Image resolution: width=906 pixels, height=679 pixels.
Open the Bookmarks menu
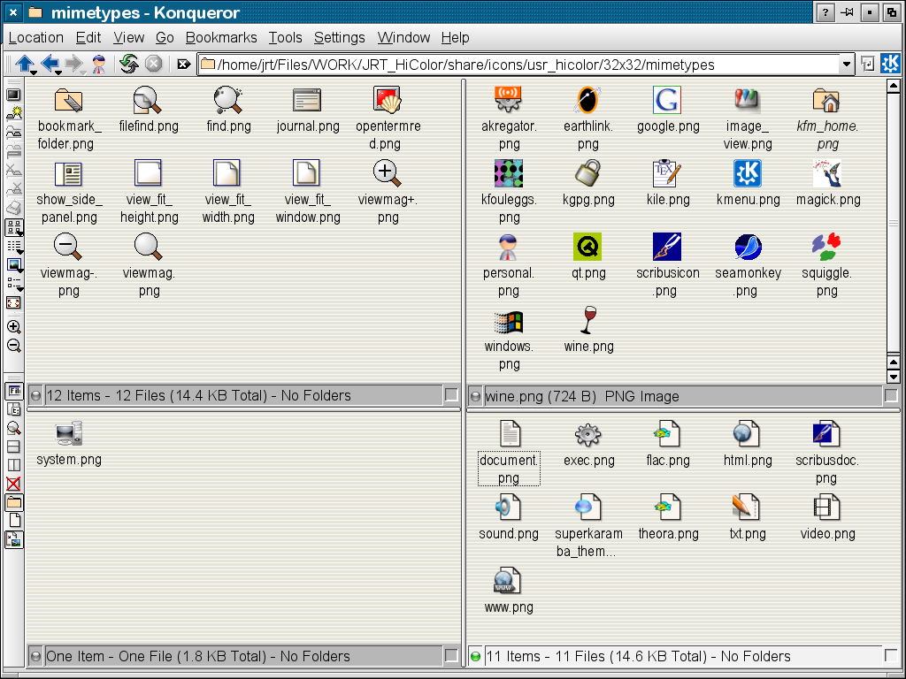pos(220,37)
